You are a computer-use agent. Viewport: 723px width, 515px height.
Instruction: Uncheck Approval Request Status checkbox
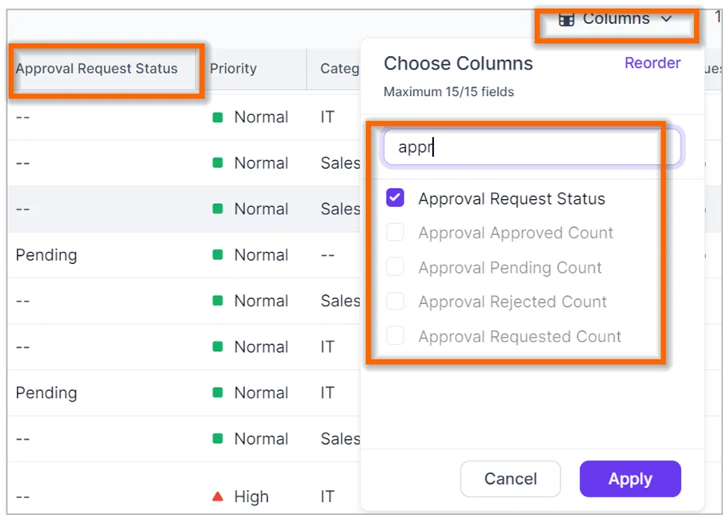click(395, 198)
